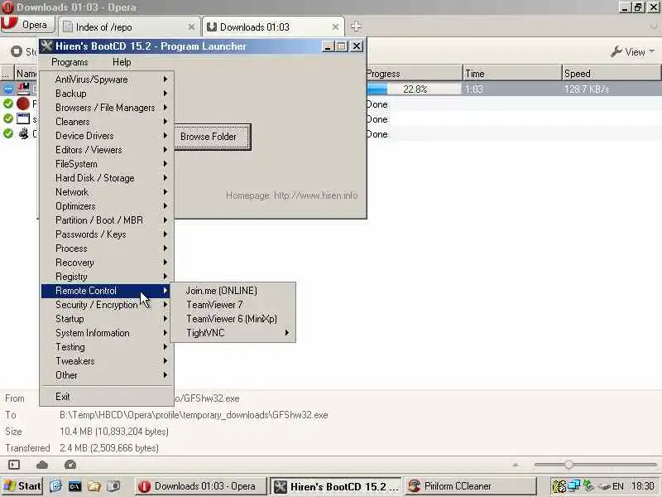
Task: Switch to the Downloads 01:03 tab
Action: (x=273, y=27)
